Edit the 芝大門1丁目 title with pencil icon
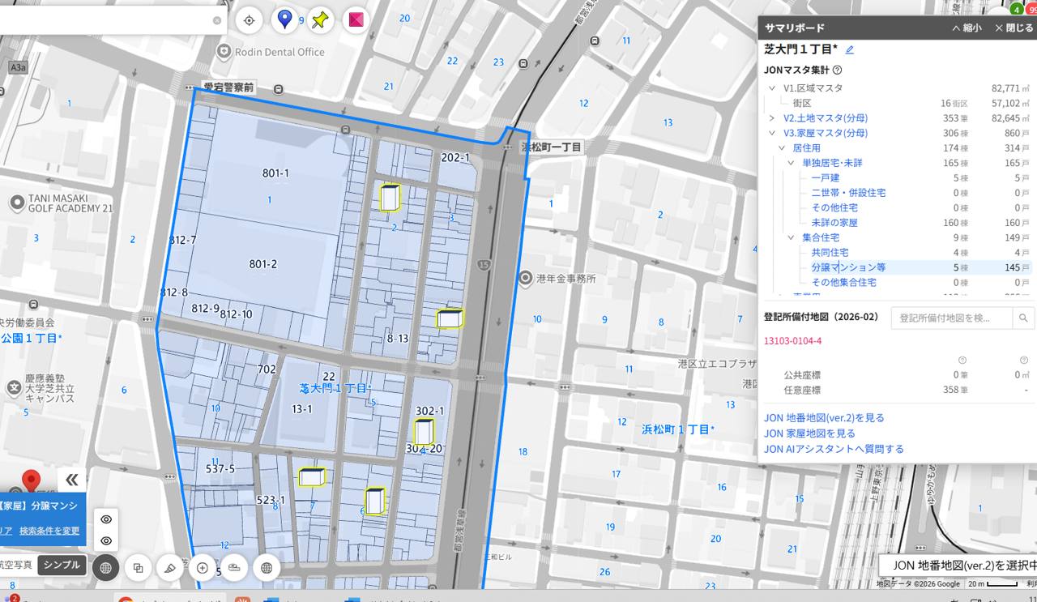Image resolution: width=1037 pixels, height=602 pixels. [850, 49]
